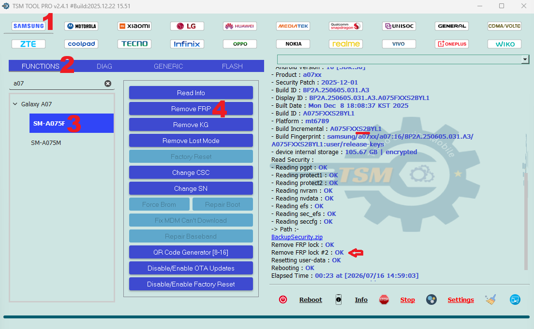The image size is (534, 329).
Task: Choose the ZTE brand logo
Action: click(29, 44)
